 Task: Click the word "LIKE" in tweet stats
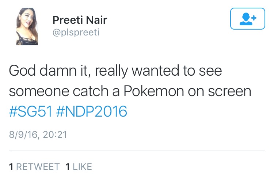click(x=82, y=167)
